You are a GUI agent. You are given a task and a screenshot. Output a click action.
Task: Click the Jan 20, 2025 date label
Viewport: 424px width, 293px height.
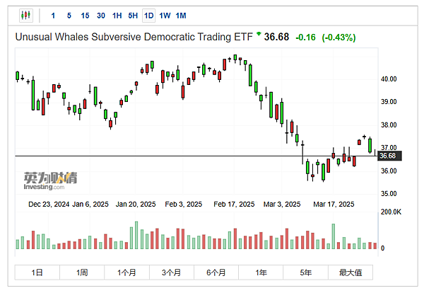tap(136, 204)
